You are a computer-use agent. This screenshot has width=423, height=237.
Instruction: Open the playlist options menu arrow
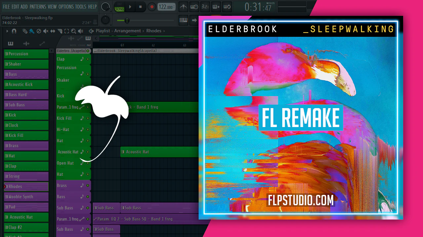(x=7, y=31)
